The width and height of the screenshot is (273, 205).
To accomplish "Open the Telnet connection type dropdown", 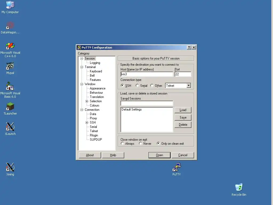I will coord(188,85).
